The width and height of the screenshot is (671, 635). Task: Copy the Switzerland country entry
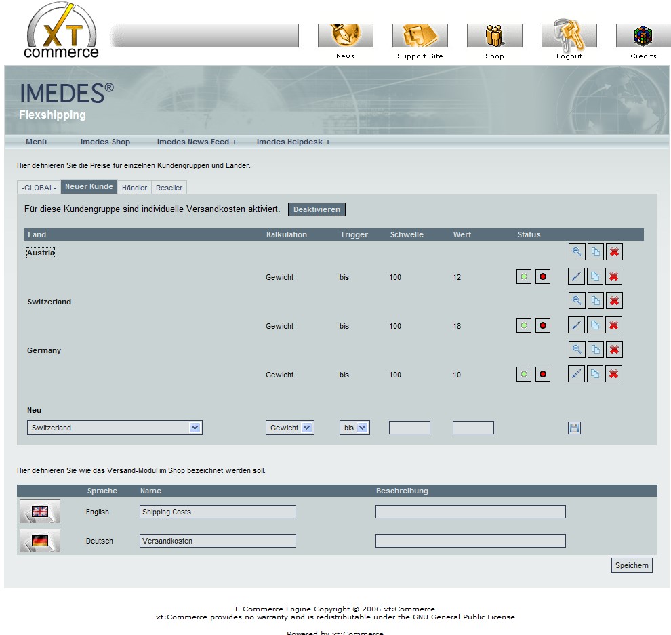coord(595,301)
